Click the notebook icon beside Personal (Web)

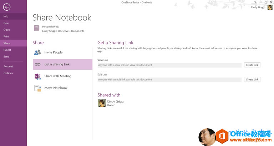[37, 28]
